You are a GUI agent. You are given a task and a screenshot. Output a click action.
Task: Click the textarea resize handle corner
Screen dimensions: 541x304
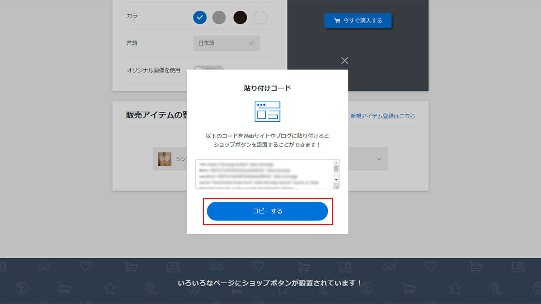click(337, 186)
